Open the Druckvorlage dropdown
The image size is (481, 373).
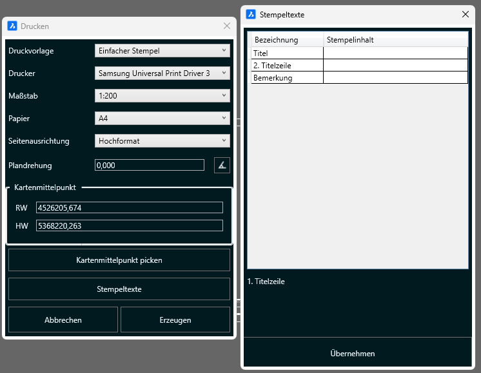click(x=162, y=51)
